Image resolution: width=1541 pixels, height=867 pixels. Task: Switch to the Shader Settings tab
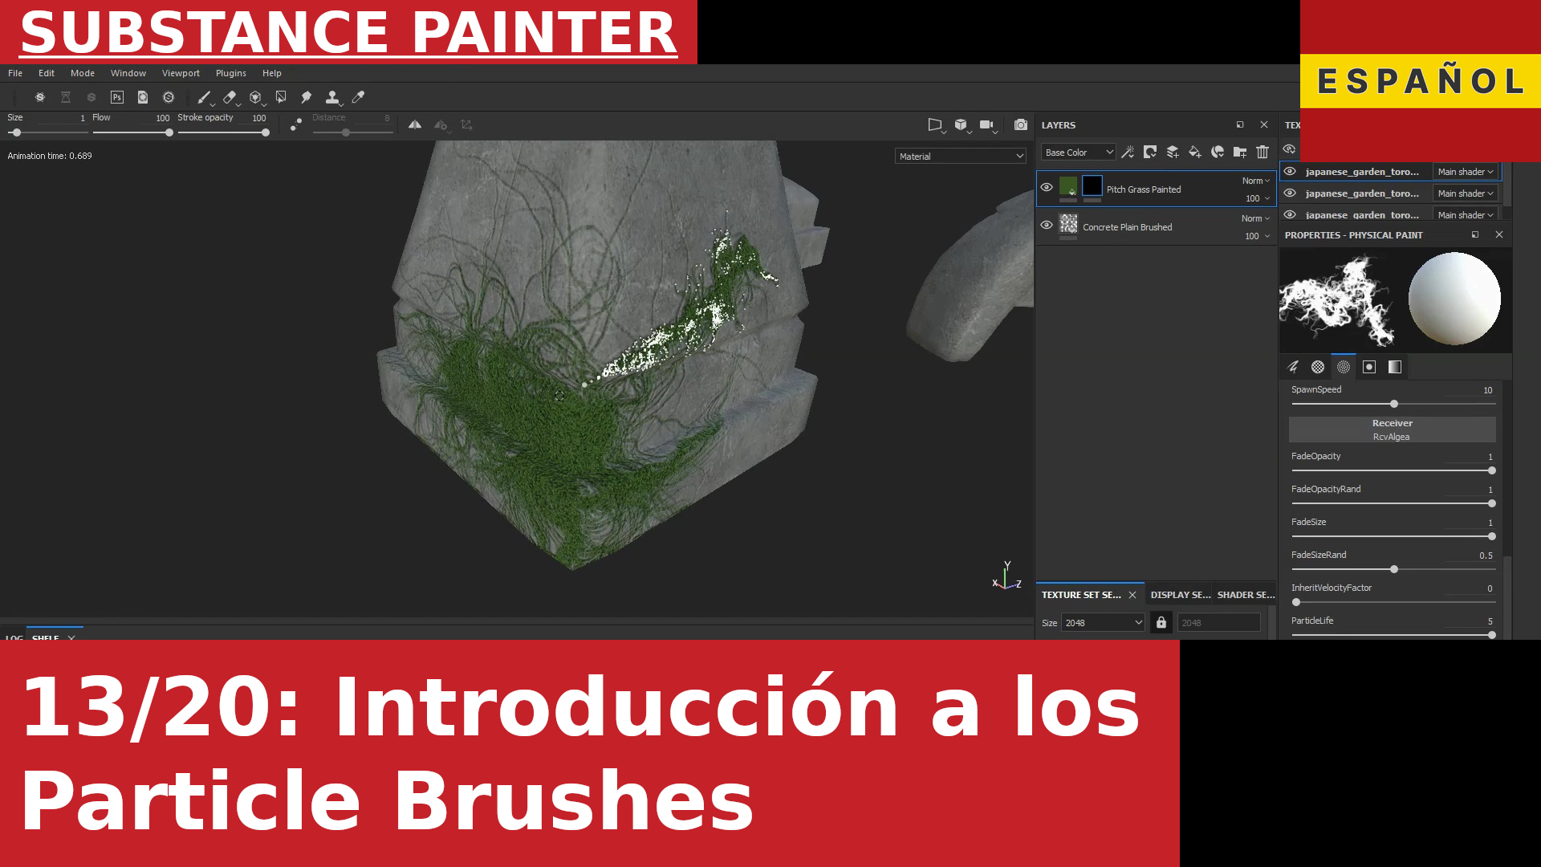click(x=1246, y=595)
